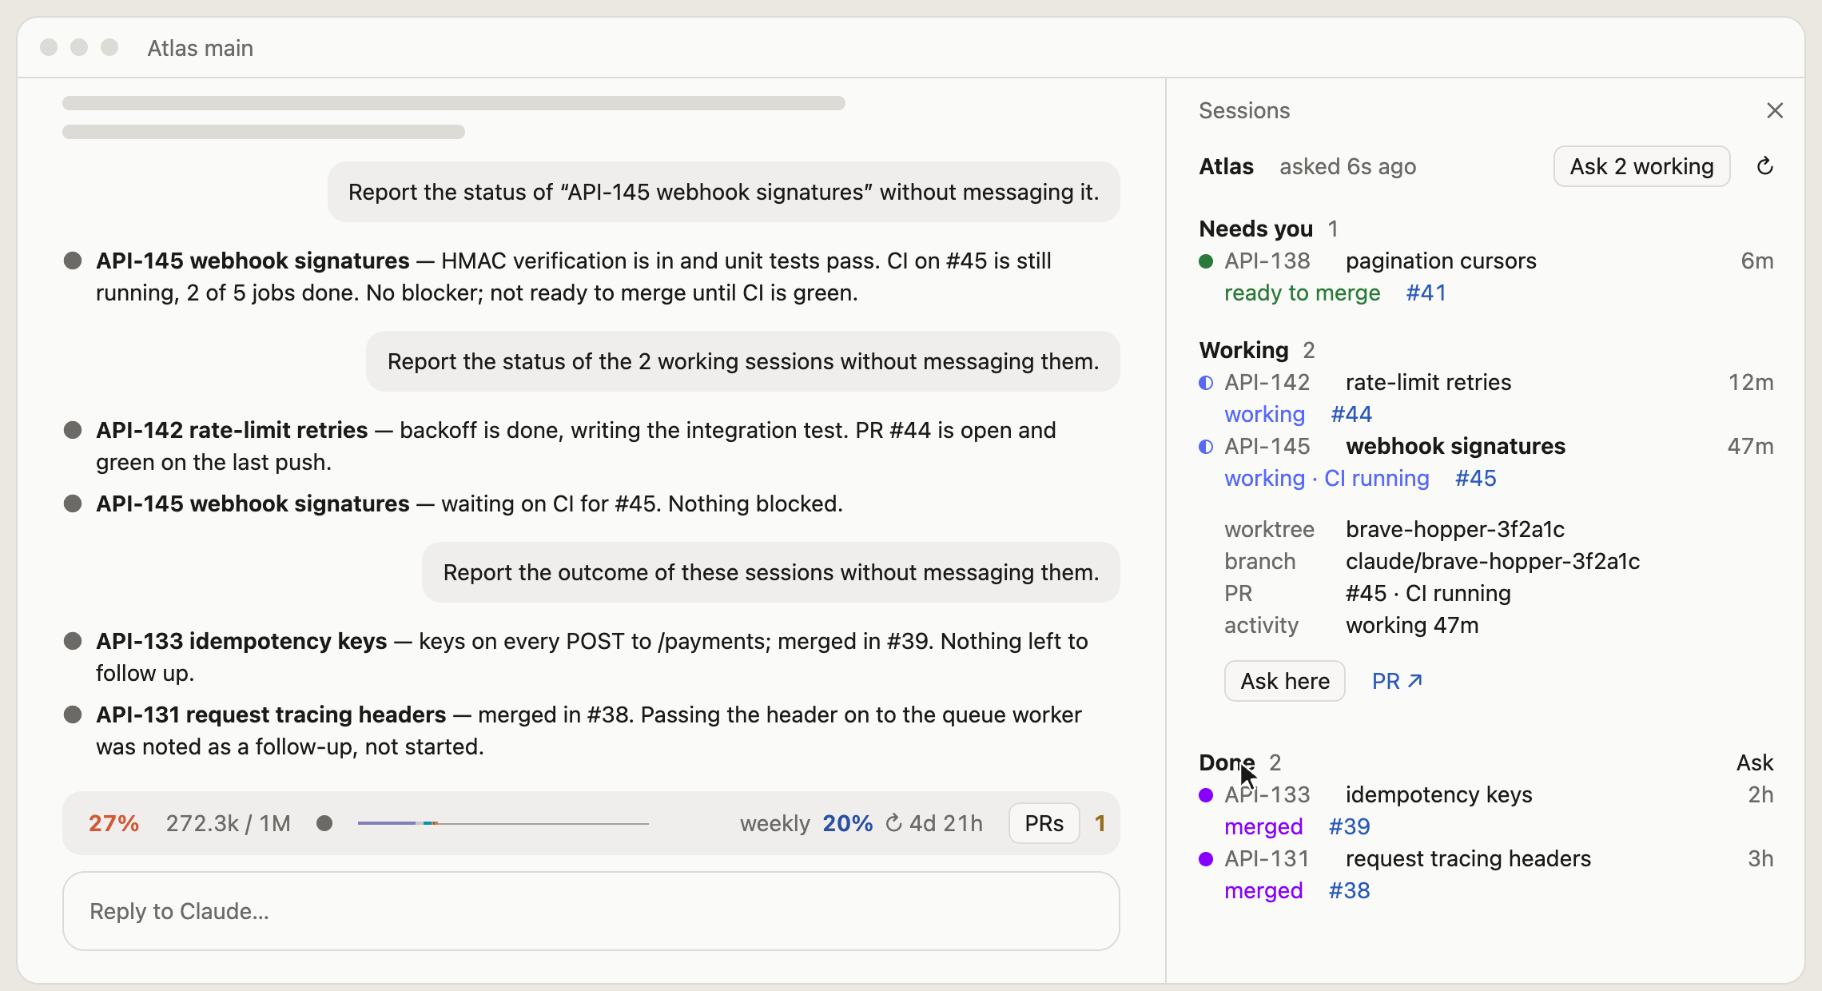
Task: Refresh the Sessions list
Action: (x=1765, y=166)
